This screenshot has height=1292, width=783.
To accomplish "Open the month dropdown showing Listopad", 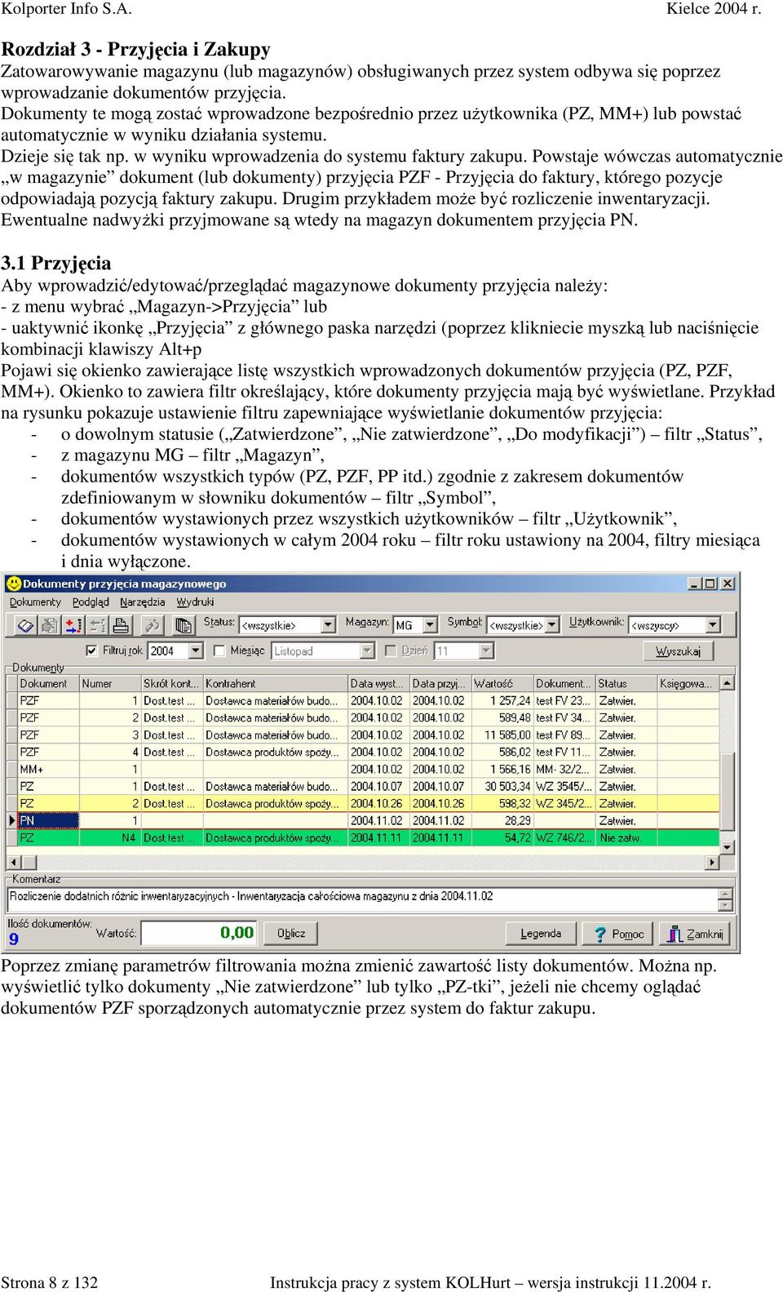I will point(367,650).
